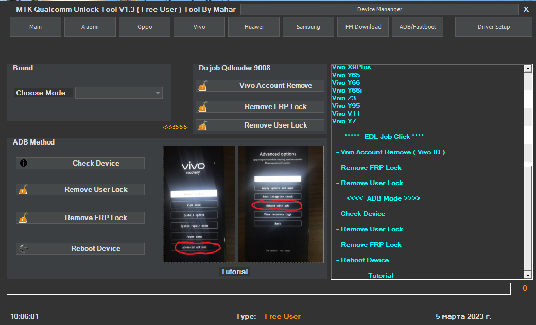Open the Driver Setup tab
The image size is (536, 325).
click(x=494, y=27)
